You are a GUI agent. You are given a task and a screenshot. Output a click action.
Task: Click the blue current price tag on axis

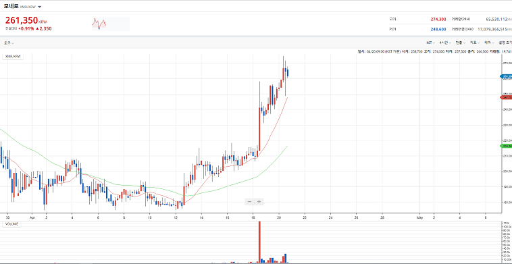tap(506, 76)
